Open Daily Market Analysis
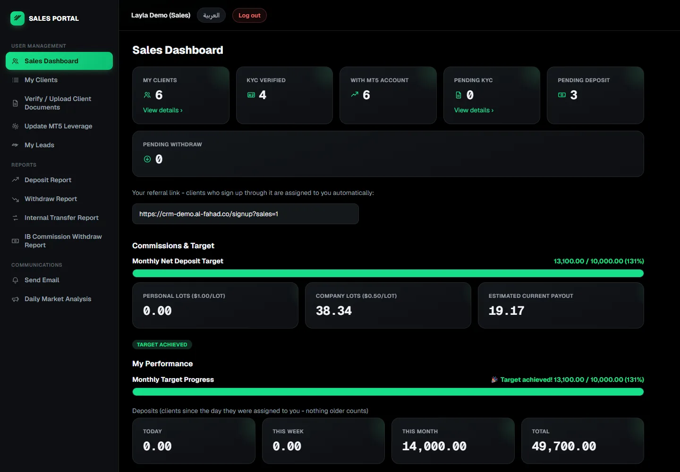Viewport: 680px width, 472px height. click(x=59, y=299)
